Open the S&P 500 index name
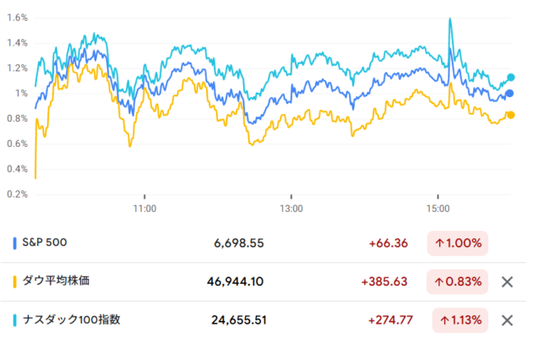This screenshot has height=338, width=533. [45, 243]
